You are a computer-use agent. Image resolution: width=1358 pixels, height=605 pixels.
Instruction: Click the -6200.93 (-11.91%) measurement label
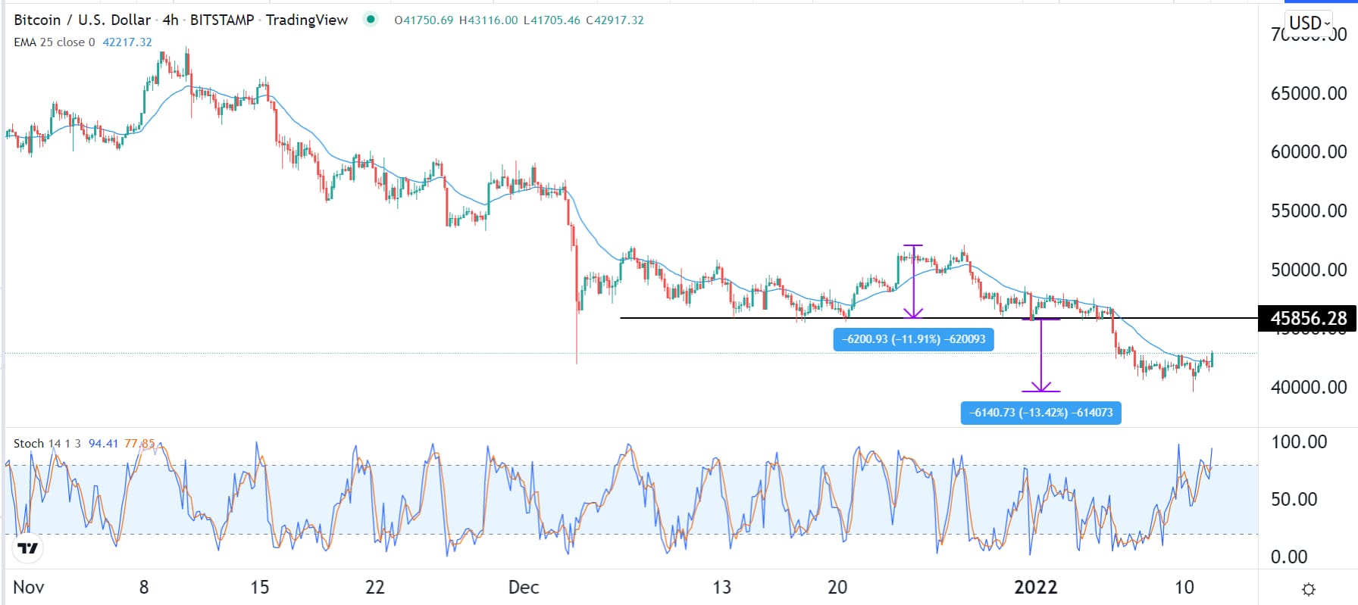[x=913, y=339]
